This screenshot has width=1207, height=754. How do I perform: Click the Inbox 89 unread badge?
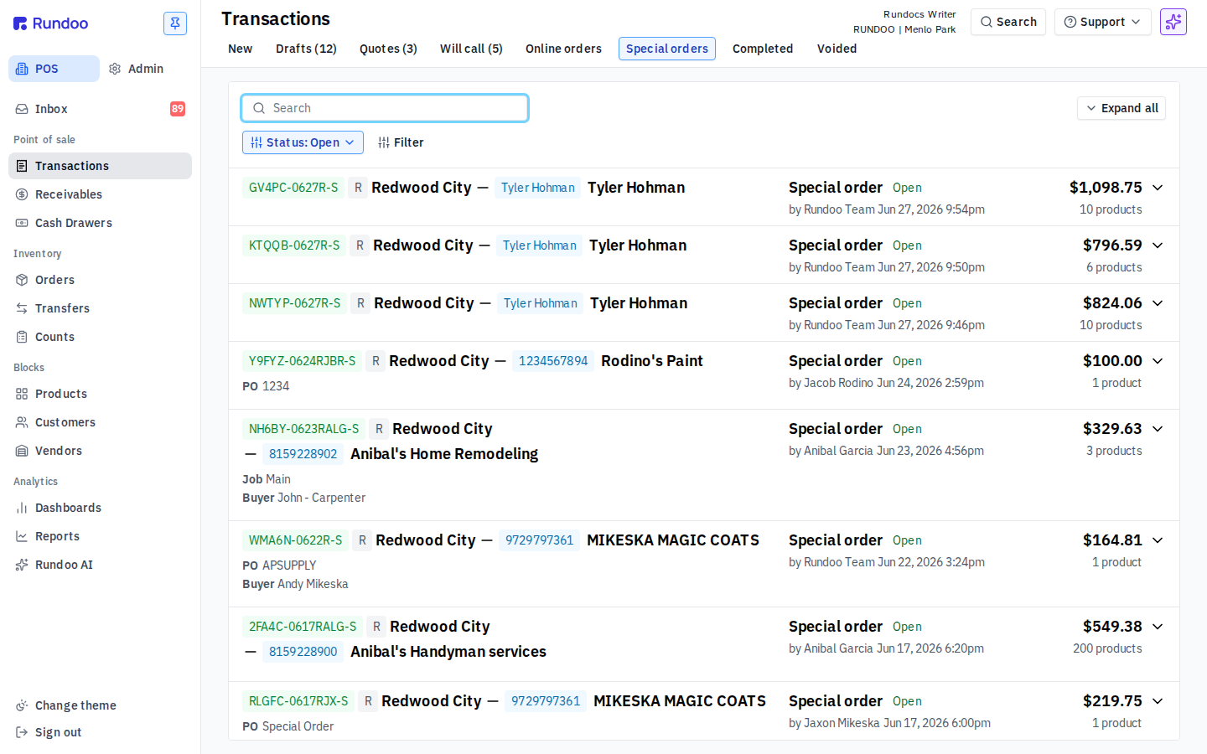coord(178,109)
